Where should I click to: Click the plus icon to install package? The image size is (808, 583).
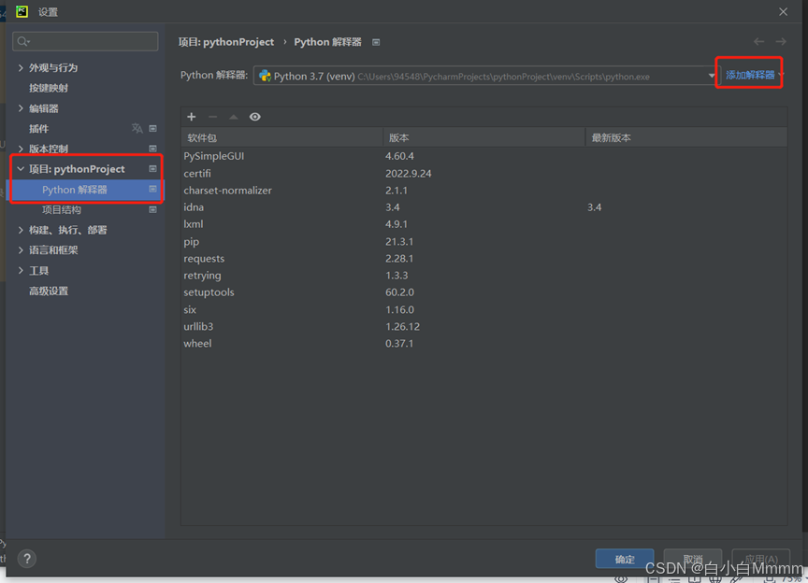point(191,117)
